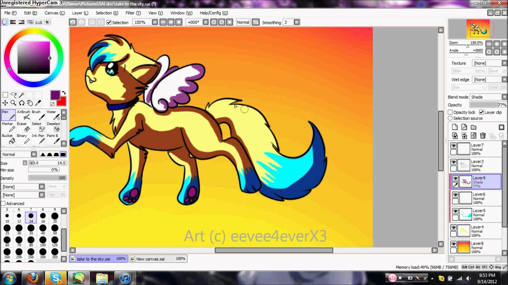Uncheck the Layer clip checkbox
Screen dimensions: 508x285
(x=481, y=112)
